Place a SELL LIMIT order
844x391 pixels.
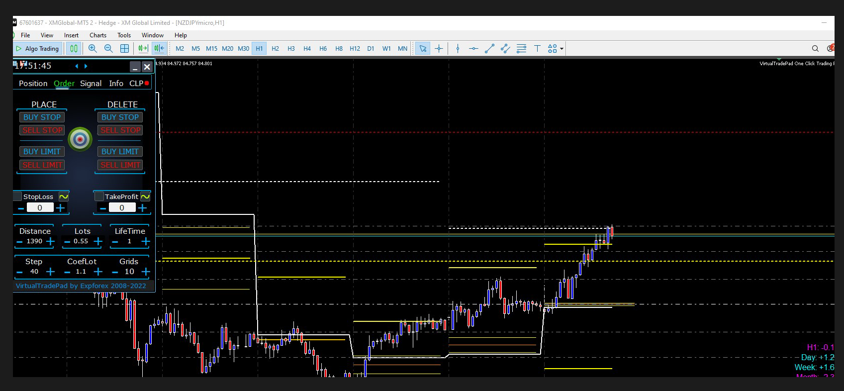42,165
